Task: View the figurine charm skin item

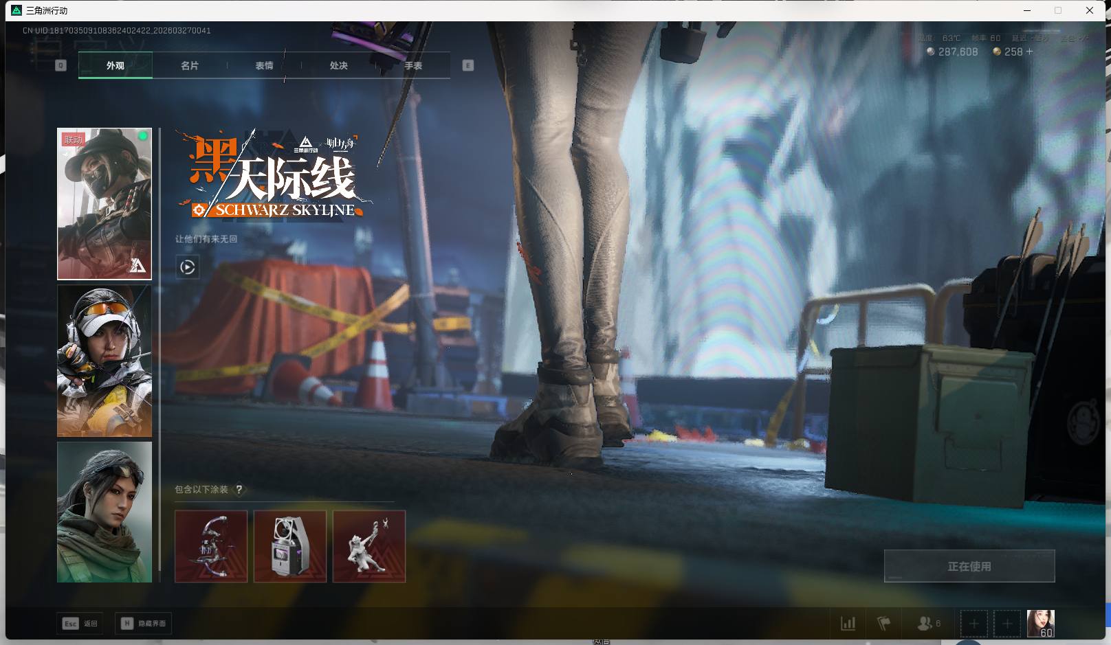Action: click(x=369, y=546)
